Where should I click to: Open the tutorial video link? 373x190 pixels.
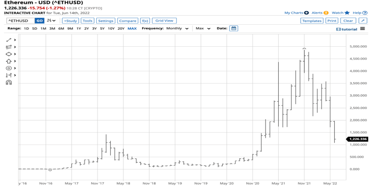[347, 29]
